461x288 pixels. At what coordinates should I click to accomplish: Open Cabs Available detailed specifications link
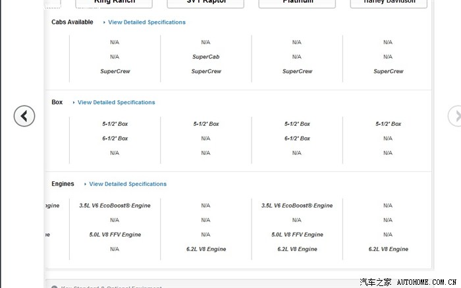click(147, 22)
